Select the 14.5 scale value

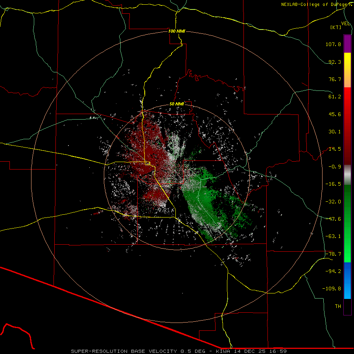pyautogui.click(x=335, y=149)
